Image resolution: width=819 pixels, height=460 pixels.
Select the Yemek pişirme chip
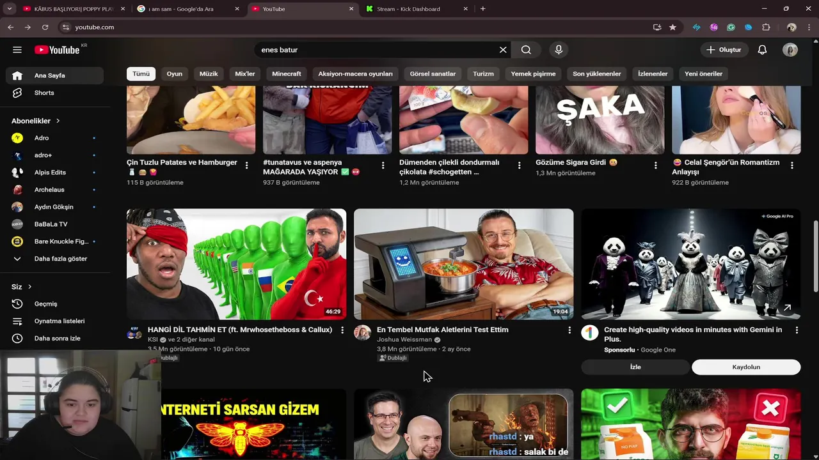point(533,73)
